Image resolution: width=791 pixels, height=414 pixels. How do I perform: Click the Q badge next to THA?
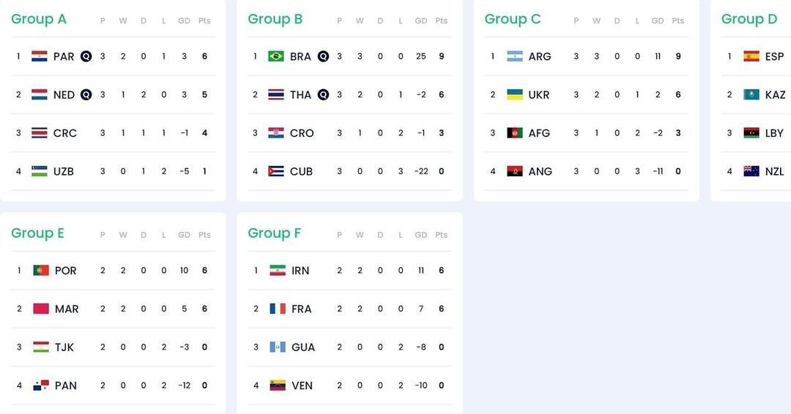[323, 94]
